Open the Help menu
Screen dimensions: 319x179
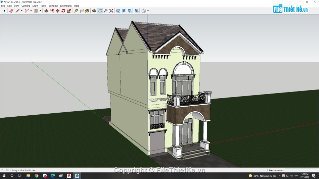coord(77,6)
